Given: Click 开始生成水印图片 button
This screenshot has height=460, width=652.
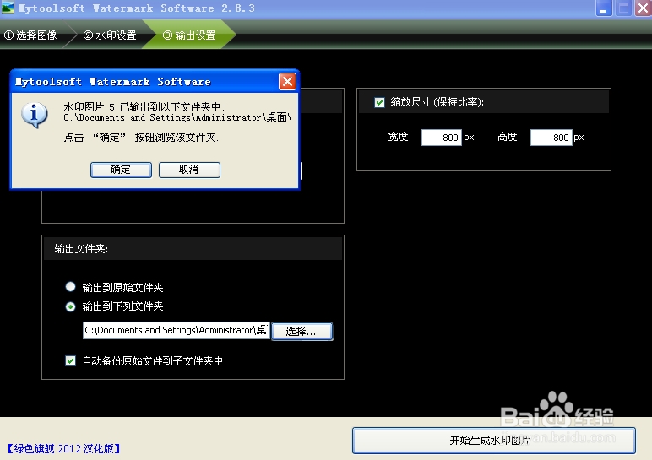Looking at the screenshot, I should point(493,441).
